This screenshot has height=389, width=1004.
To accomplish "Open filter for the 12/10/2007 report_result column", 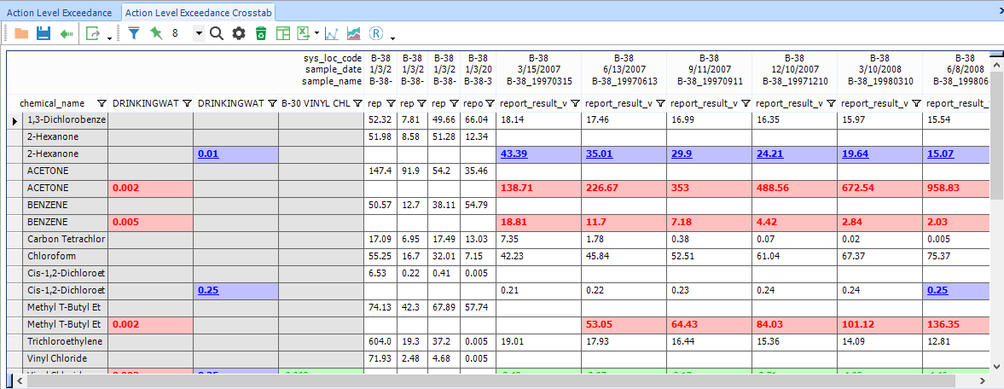I will pyautogui.click(x=831, y=102).
